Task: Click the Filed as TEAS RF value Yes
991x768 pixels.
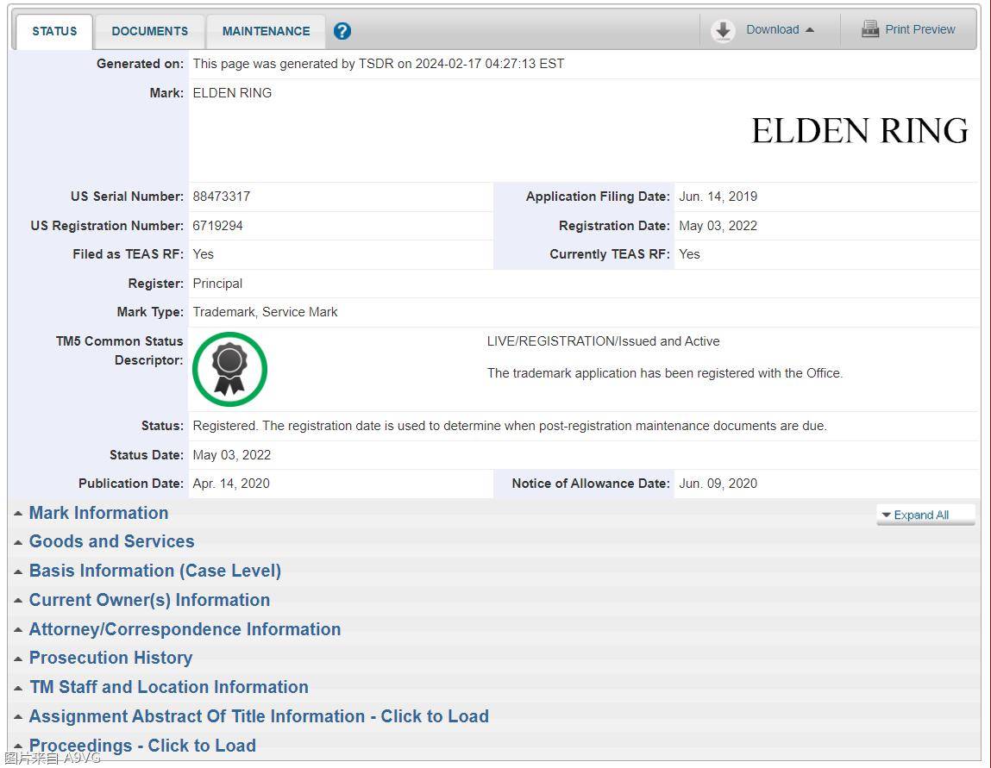Action: click(x=203, y=254)
